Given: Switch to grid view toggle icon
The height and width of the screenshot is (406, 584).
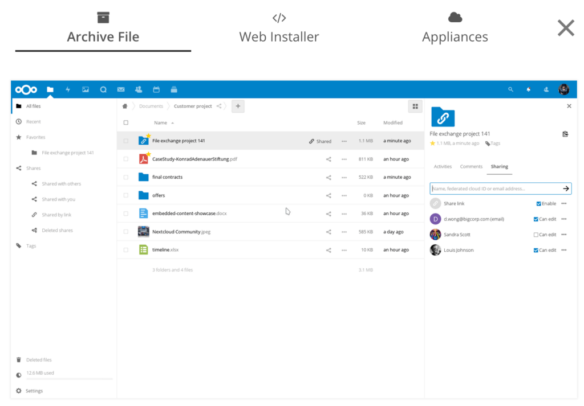Looking at the screenshot, I should click(x=415, y=106).
